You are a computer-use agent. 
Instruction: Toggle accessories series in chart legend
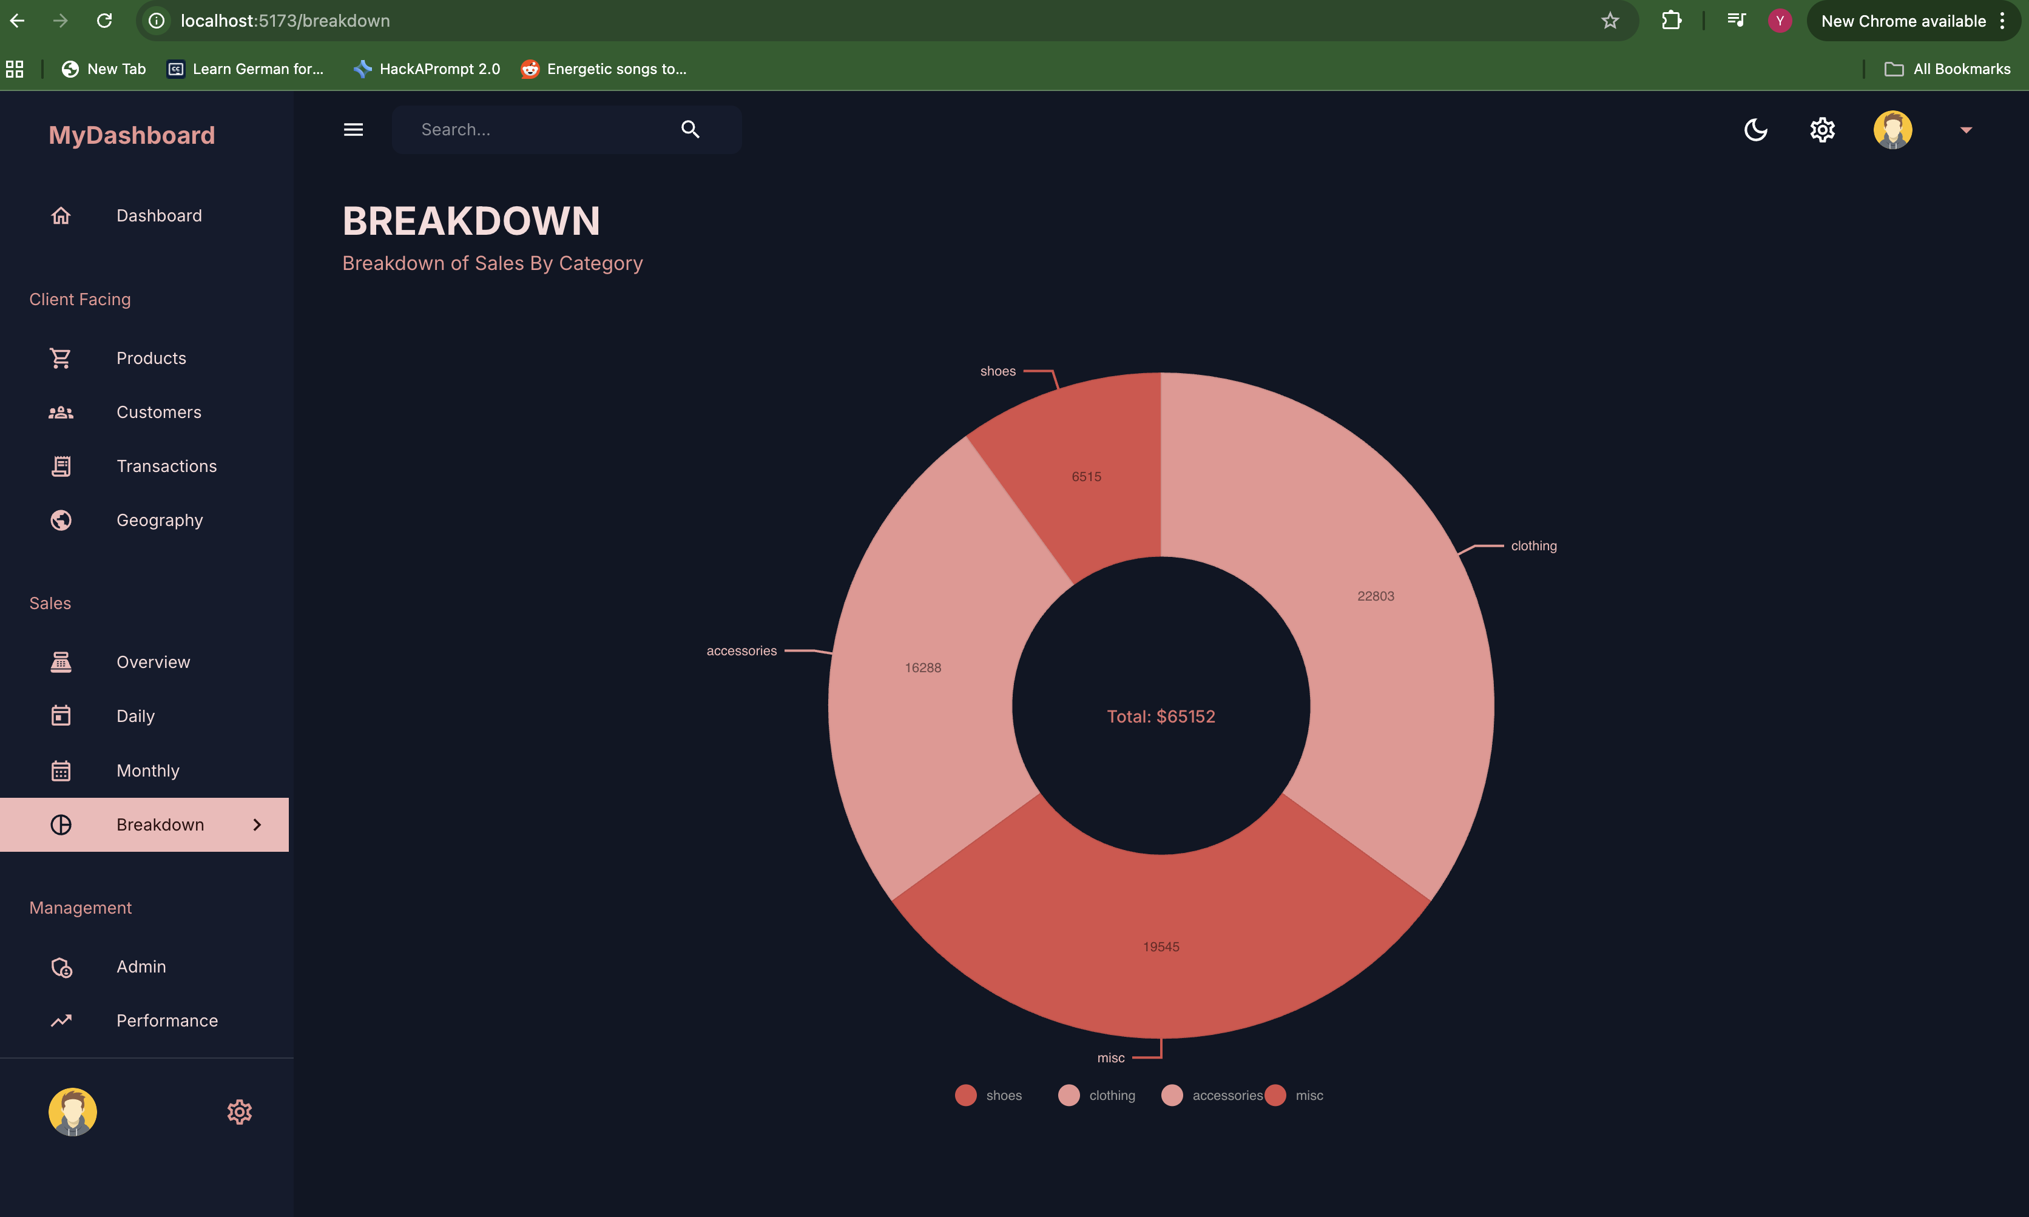click(1212, 1096)
